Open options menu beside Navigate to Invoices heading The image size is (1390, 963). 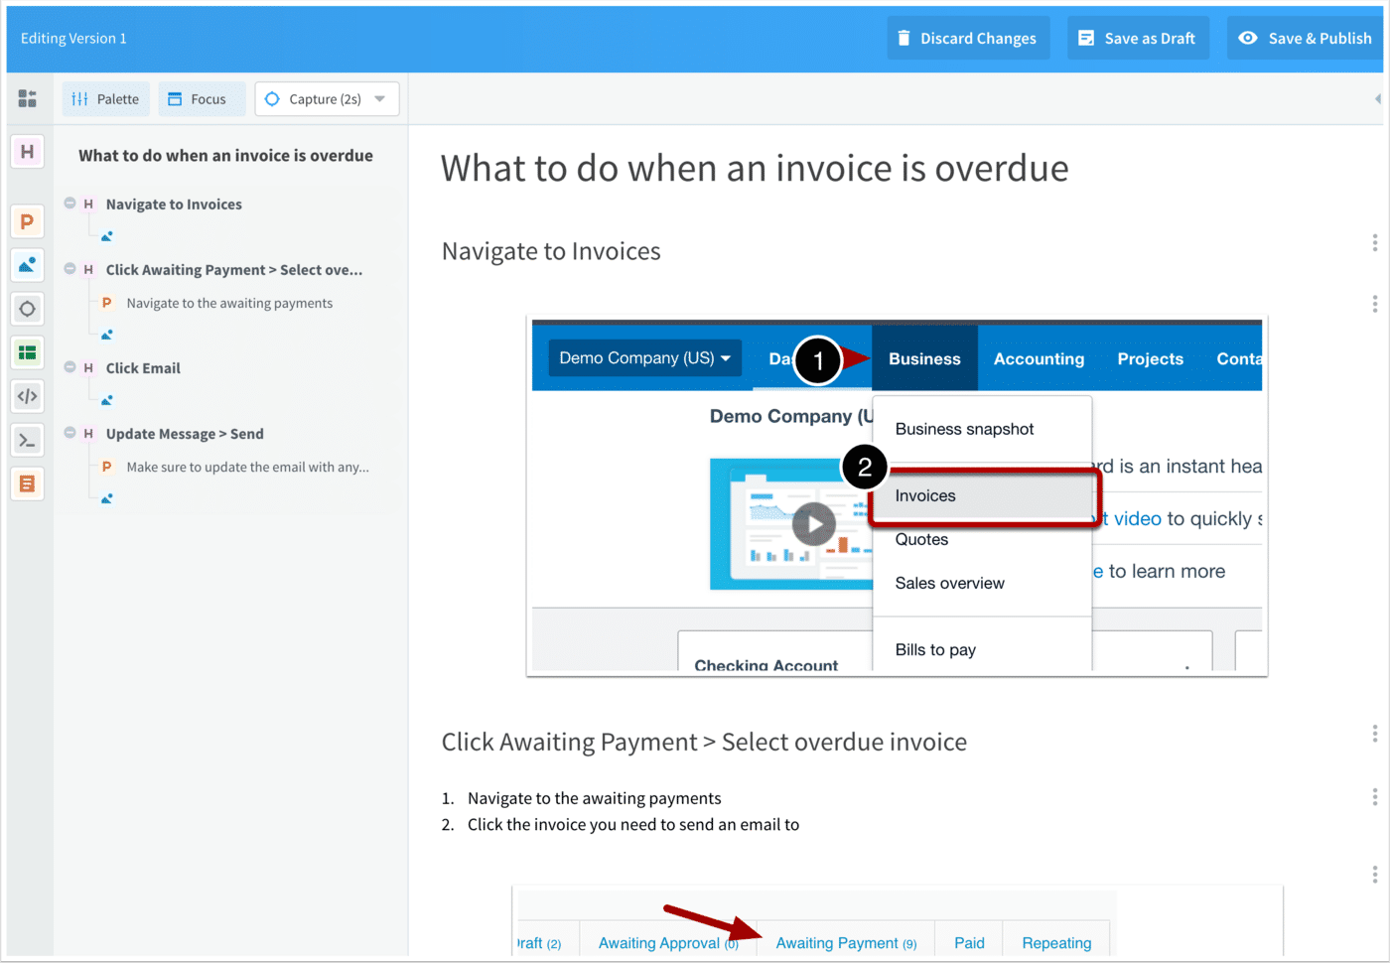click(1374, 241)
